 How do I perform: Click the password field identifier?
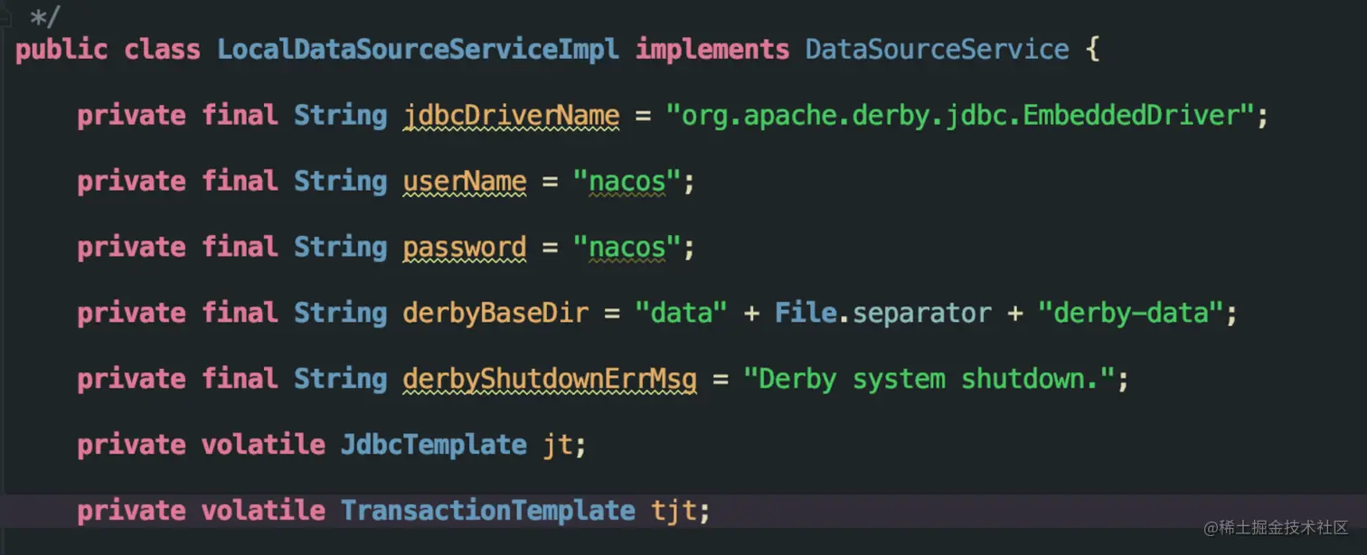(465, 248)
